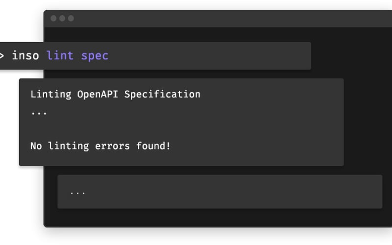Click the rightmost window dot in title bar

click(71, 19)
